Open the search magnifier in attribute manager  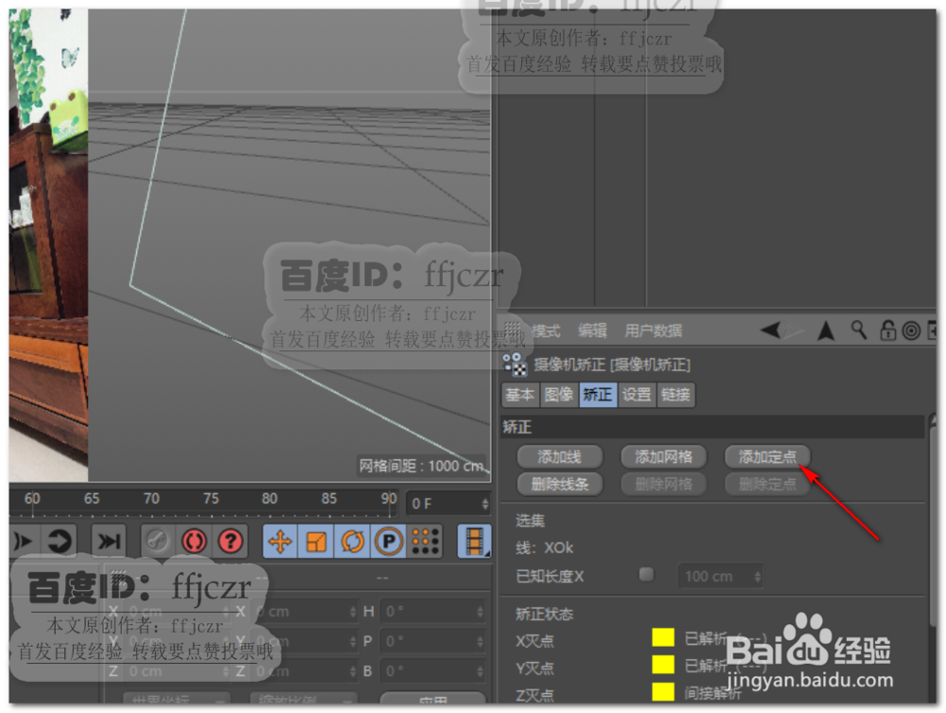(859, 330)
